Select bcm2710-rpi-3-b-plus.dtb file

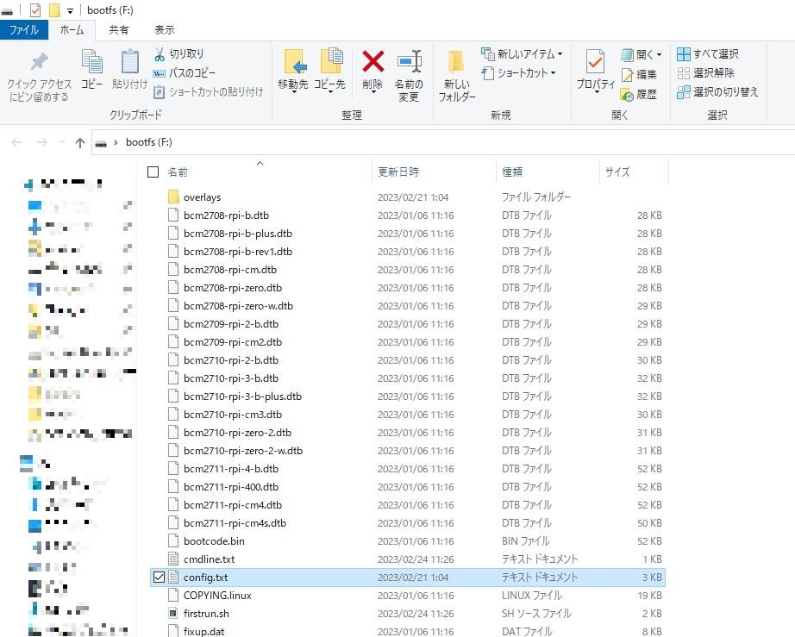(x=408, y=397)
